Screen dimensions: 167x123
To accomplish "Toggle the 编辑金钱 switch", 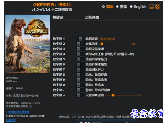I will coord(80,39).
